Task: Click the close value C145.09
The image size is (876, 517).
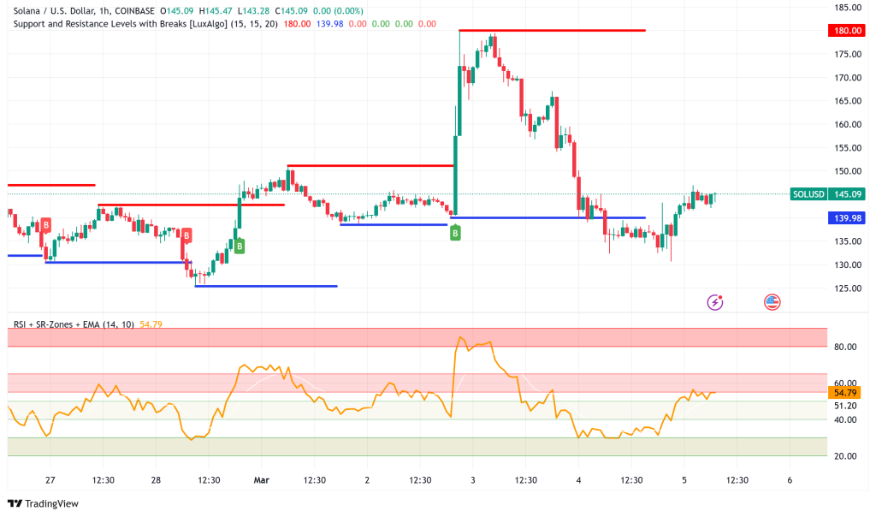Action: click(291, 10)
